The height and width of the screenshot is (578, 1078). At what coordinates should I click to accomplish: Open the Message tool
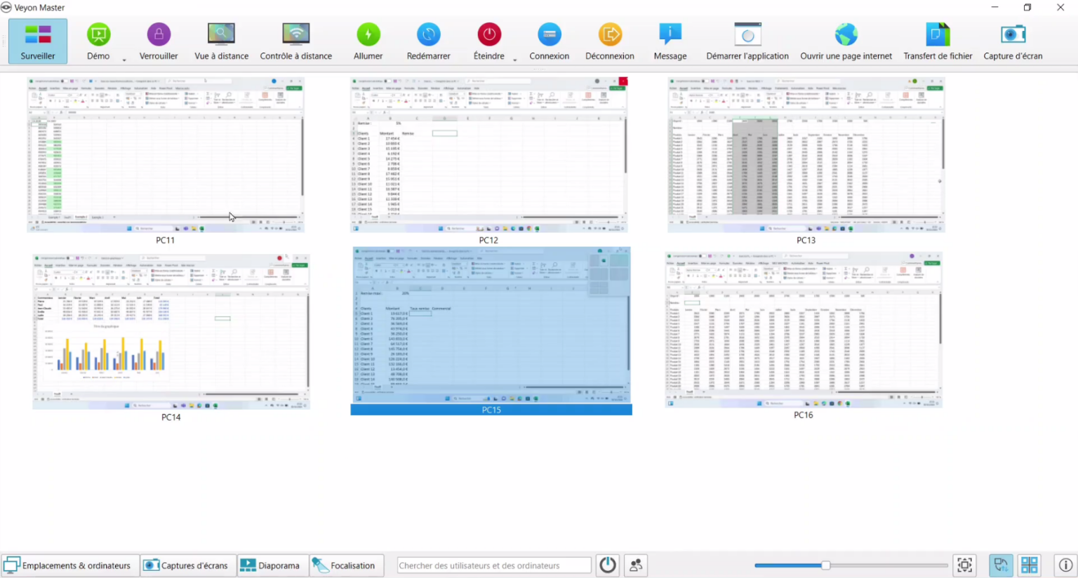670,35
